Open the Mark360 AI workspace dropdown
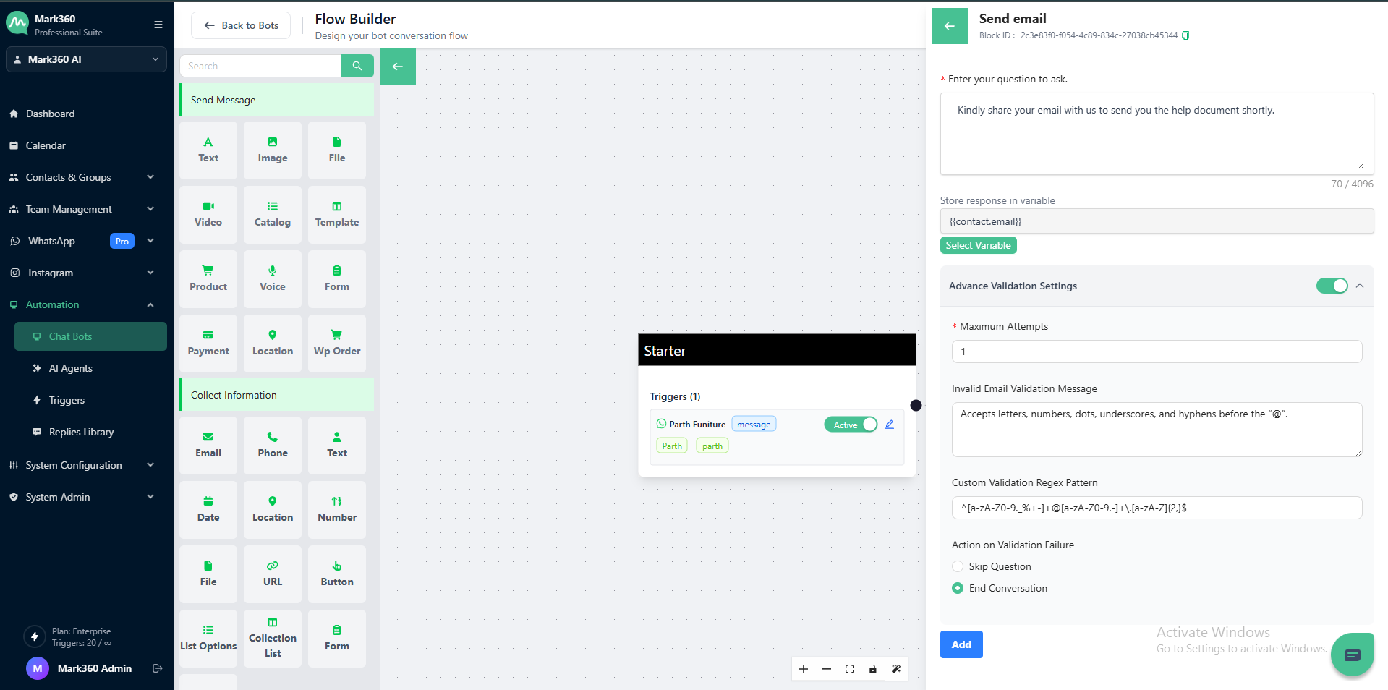1388x690 pixels. [86, 59]
